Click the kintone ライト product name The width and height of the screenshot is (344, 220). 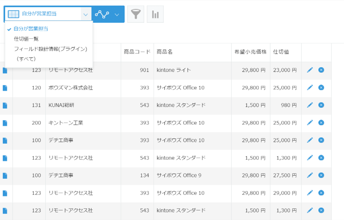coord(174,70)
